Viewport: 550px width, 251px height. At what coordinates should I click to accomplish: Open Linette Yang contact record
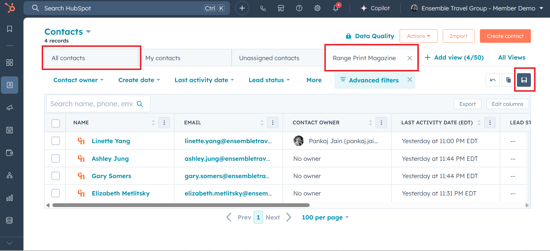tap(111, 141)
